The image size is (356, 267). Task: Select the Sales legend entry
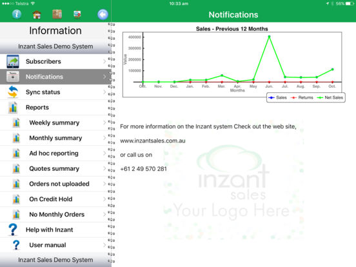[277, 97]
